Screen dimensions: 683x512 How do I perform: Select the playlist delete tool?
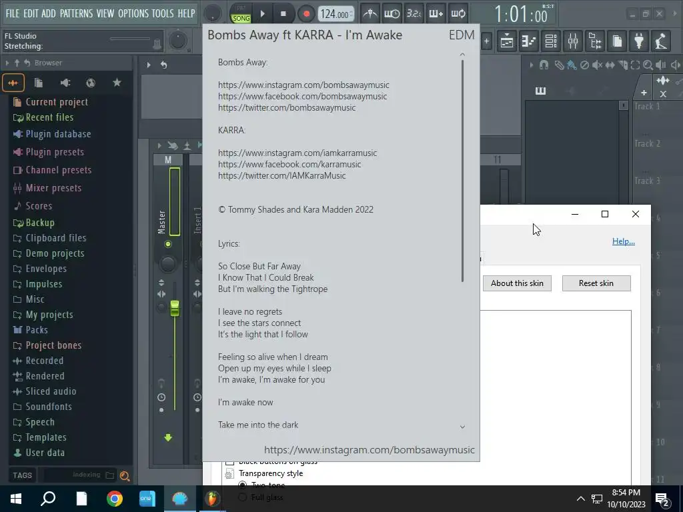coord(584,65)
